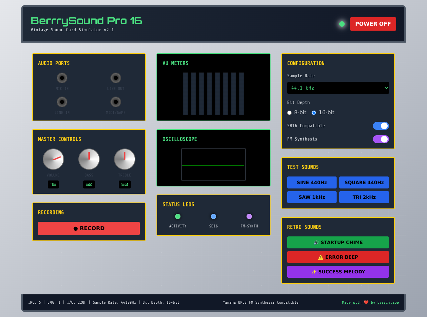Start recording with the RECORD button
Image resolution: width=427 pixels, height=317 pixels.
(x=89, y=228)
